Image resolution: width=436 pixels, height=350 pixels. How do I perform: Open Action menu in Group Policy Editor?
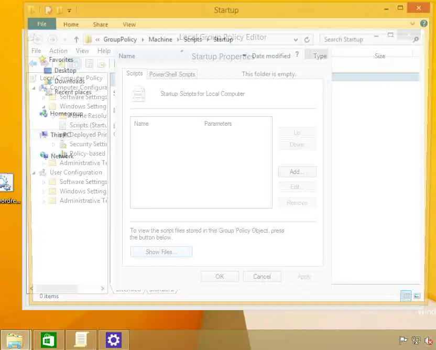(58, 51)
